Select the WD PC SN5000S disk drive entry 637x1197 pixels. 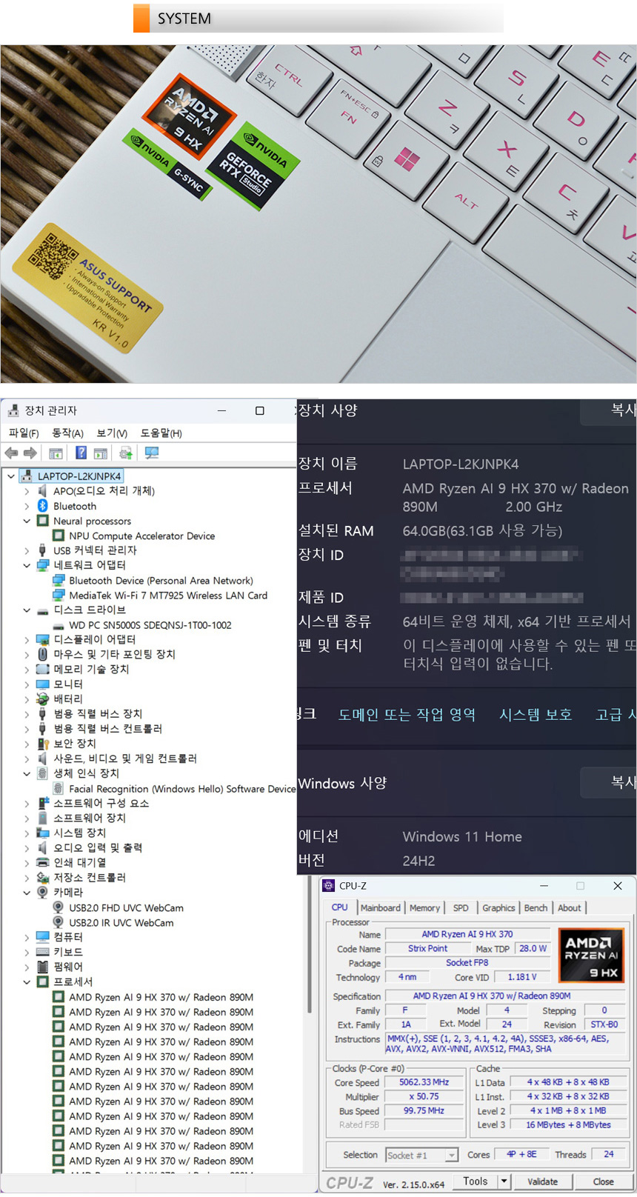click(150, 624)
